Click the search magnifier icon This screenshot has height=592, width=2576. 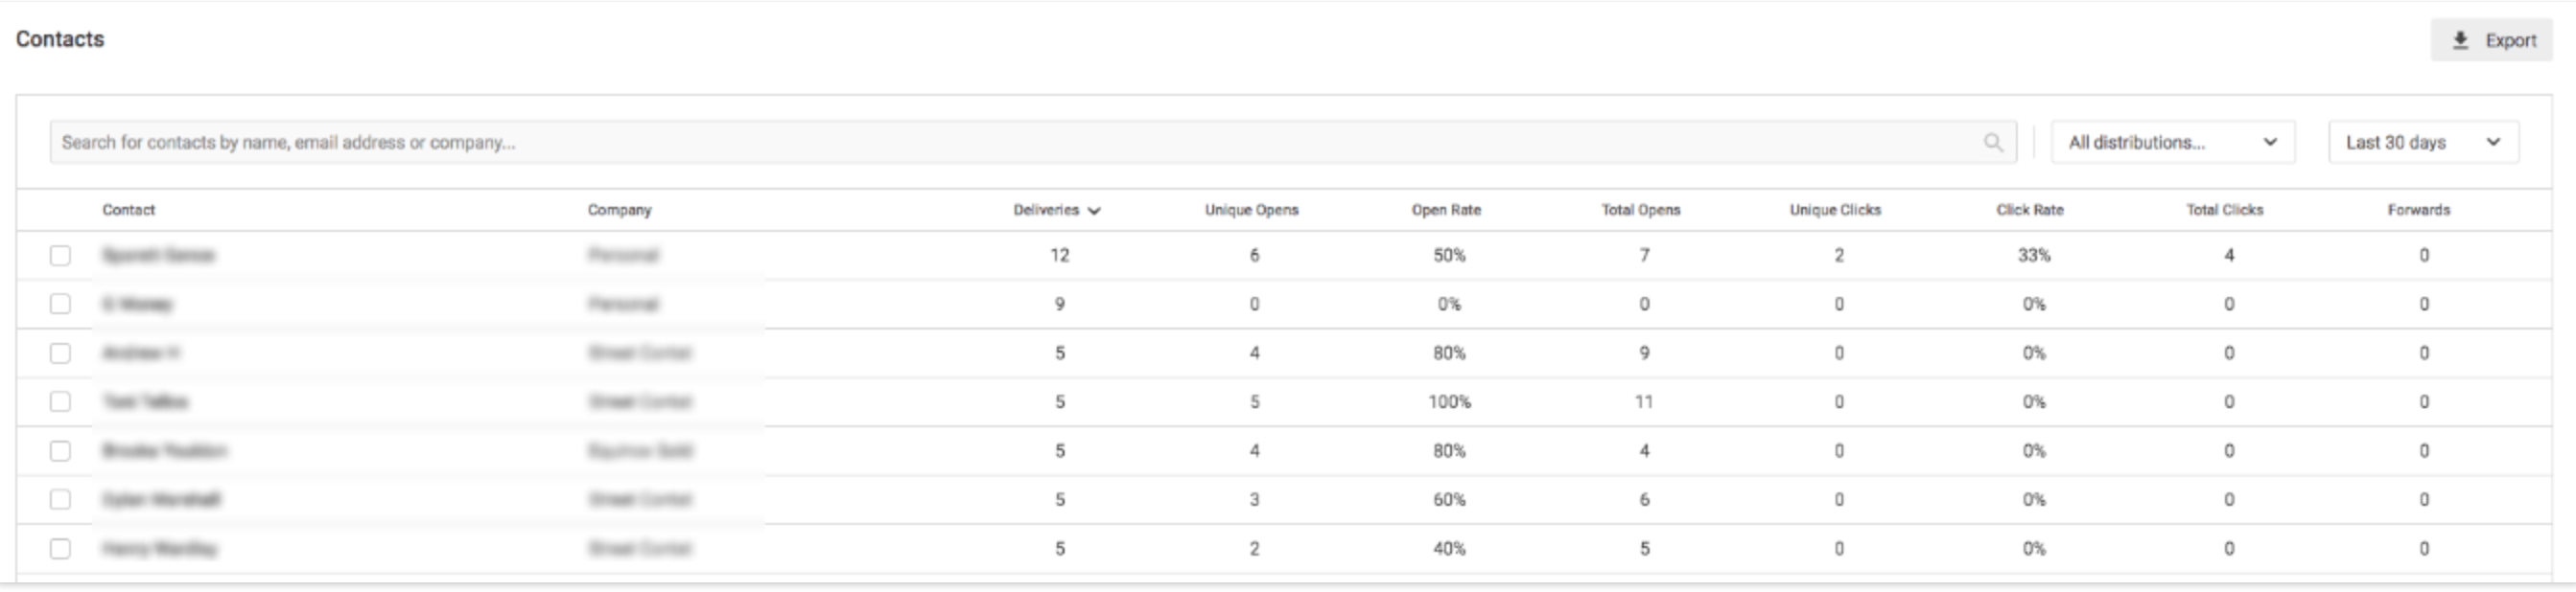(1993, 143)
